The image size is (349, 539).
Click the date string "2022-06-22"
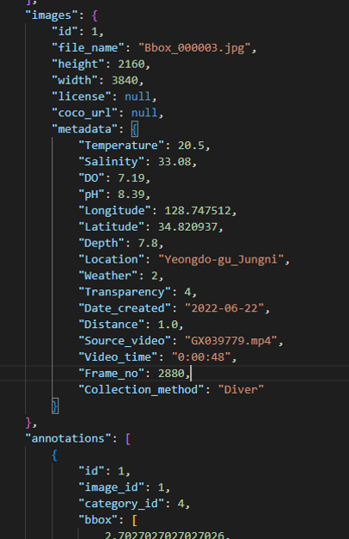224,308
